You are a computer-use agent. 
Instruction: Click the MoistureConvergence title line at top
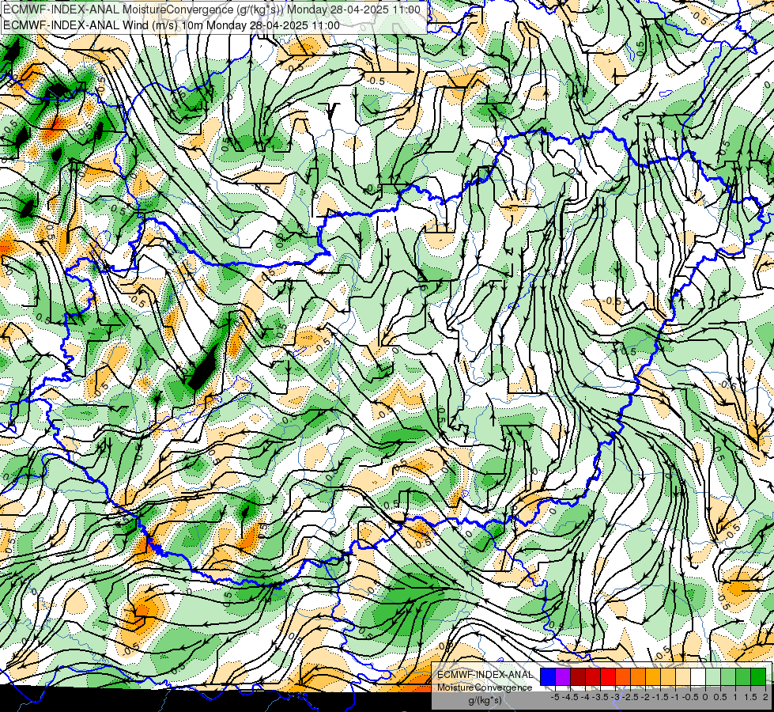[212, 9]
